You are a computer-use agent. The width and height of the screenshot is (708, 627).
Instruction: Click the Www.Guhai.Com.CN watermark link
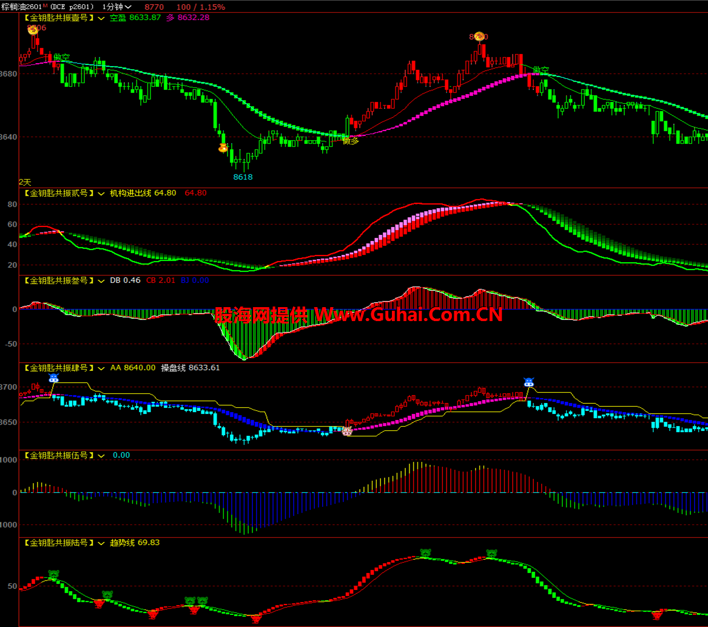pyautogui.click(x=408, y=315)
